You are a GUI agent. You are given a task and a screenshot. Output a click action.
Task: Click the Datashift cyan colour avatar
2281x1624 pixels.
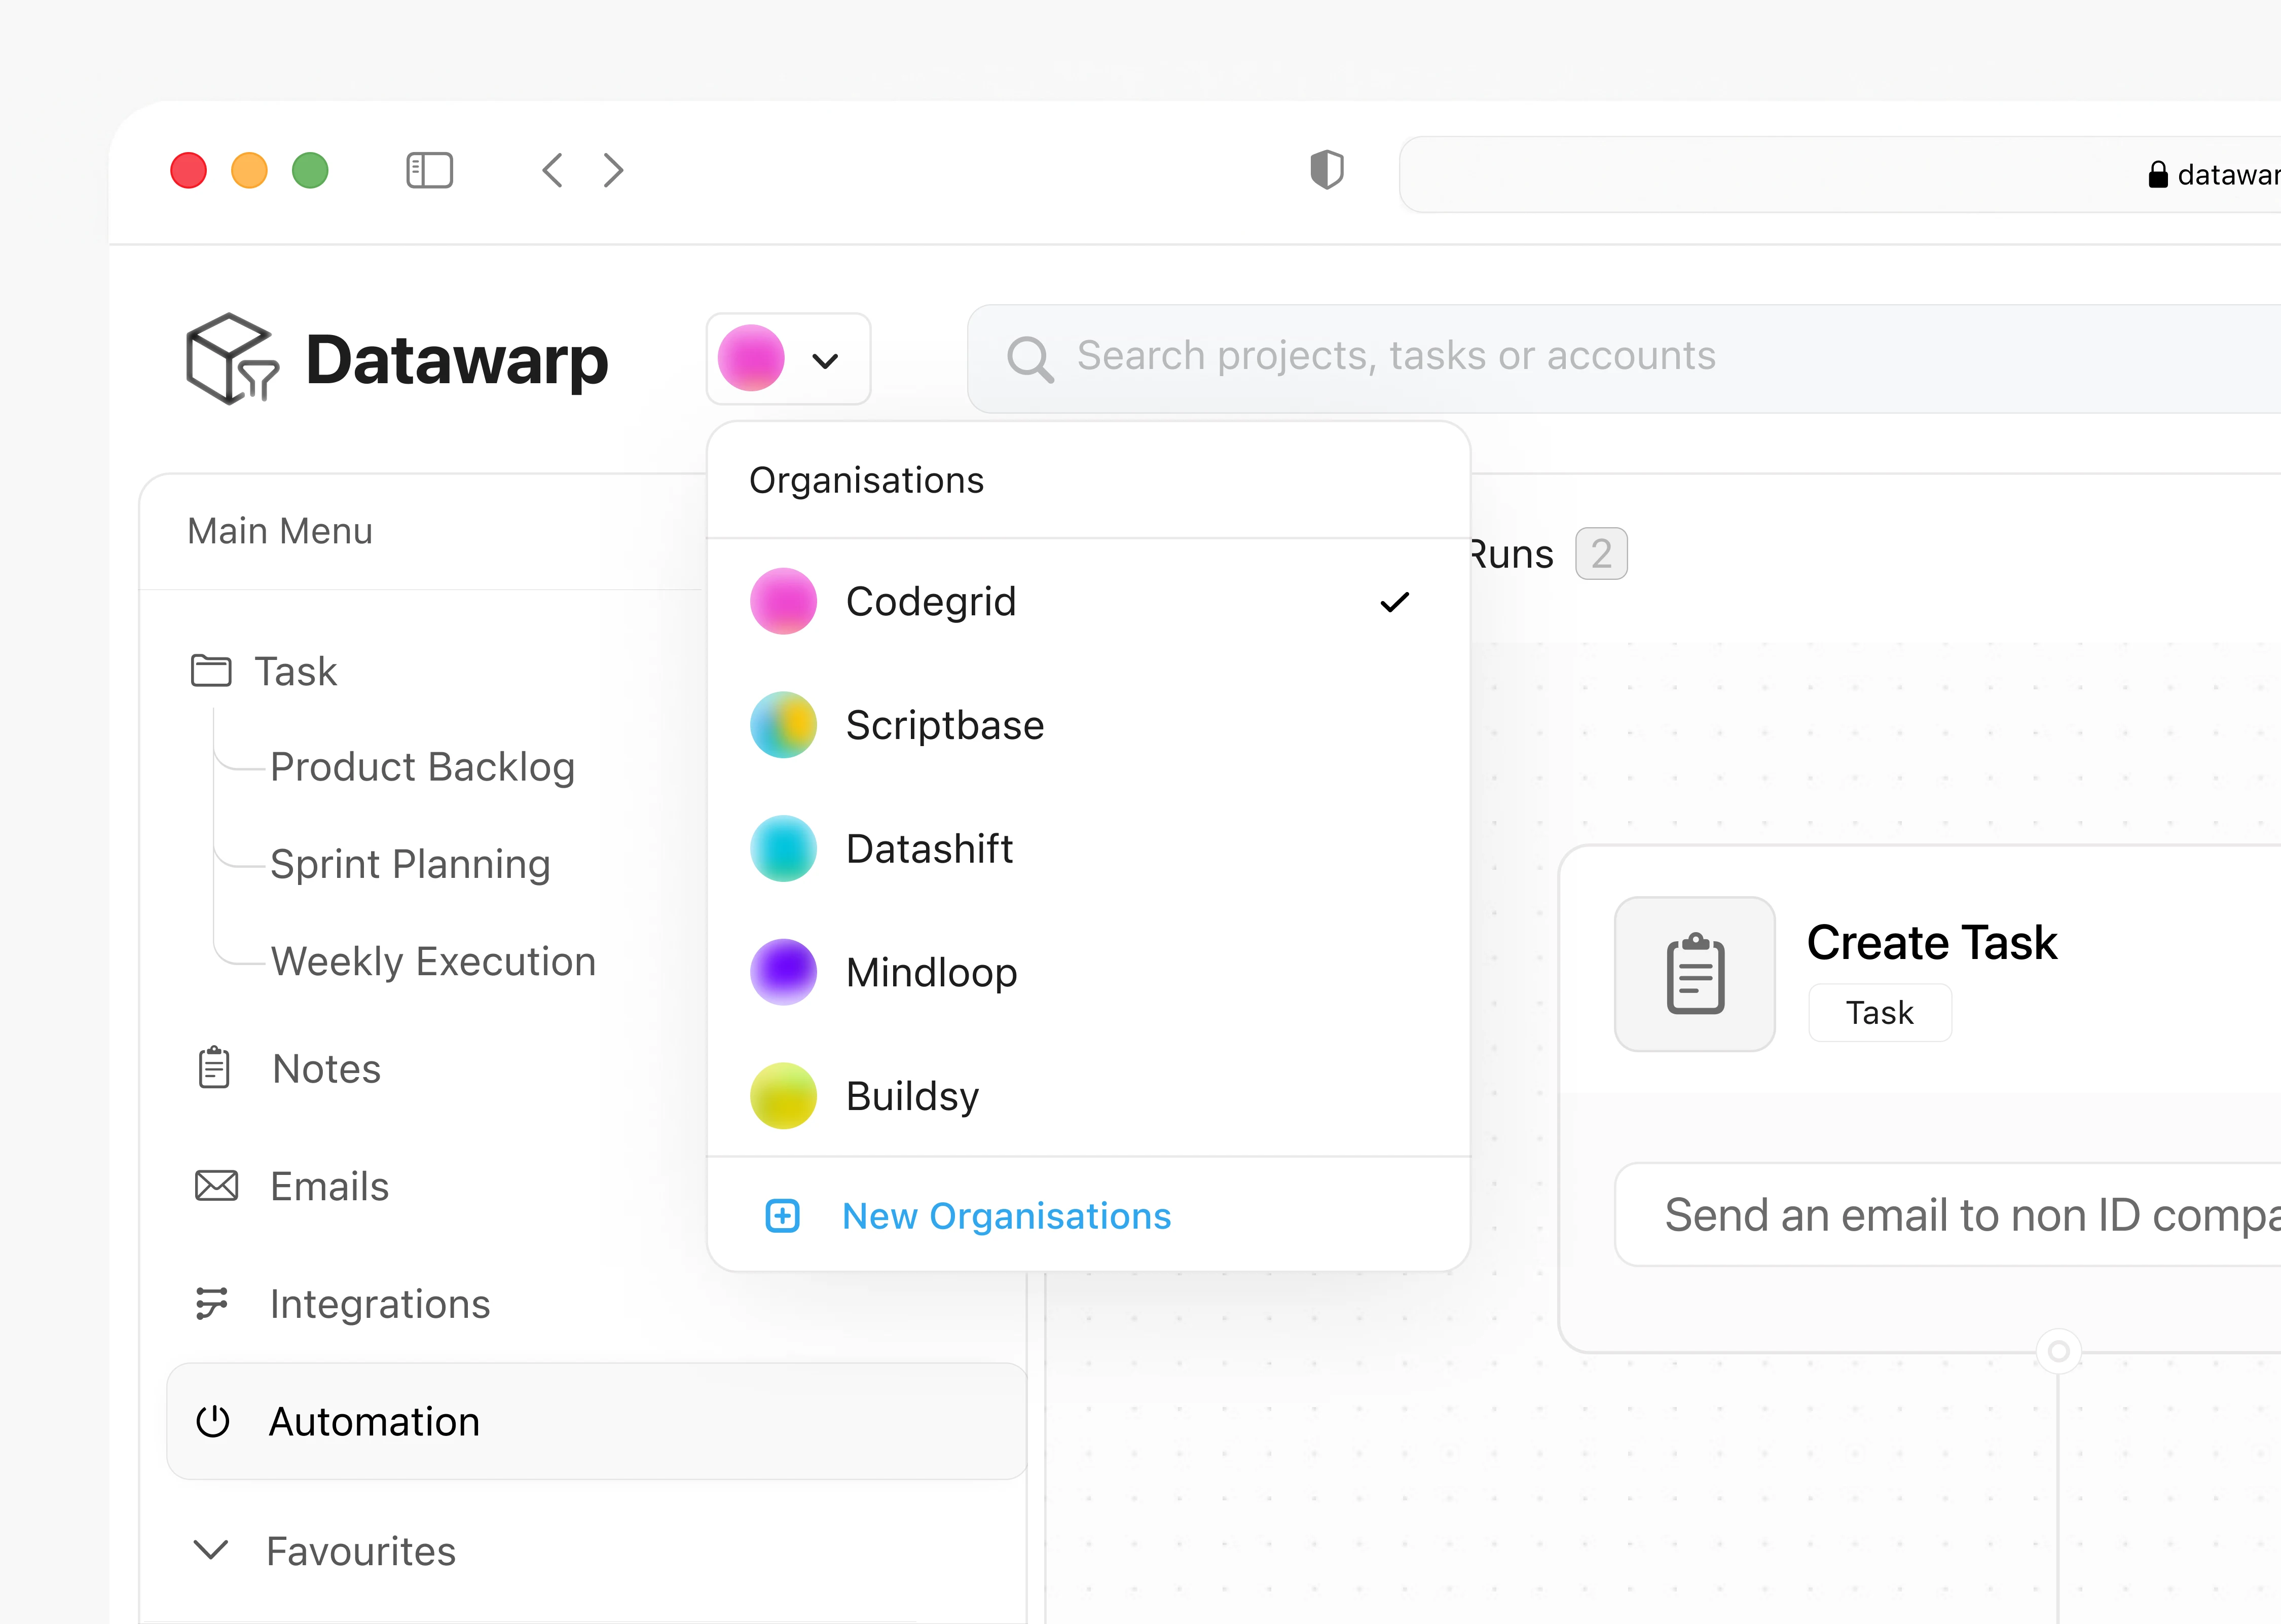tap(783, 849)
